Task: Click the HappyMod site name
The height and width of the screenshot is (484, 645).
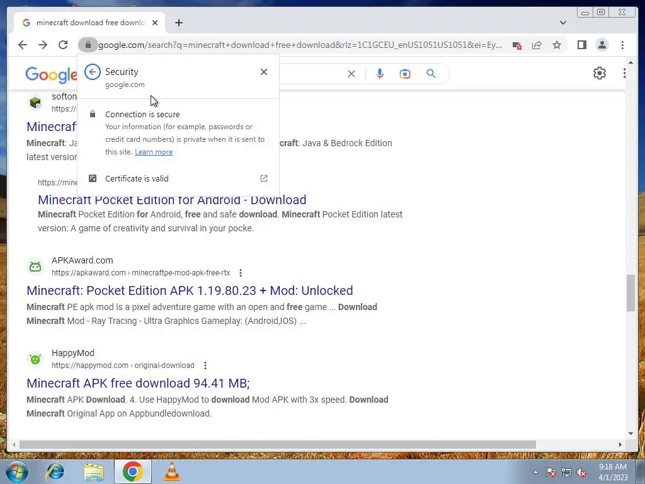Action: click(x=73, y=353)
